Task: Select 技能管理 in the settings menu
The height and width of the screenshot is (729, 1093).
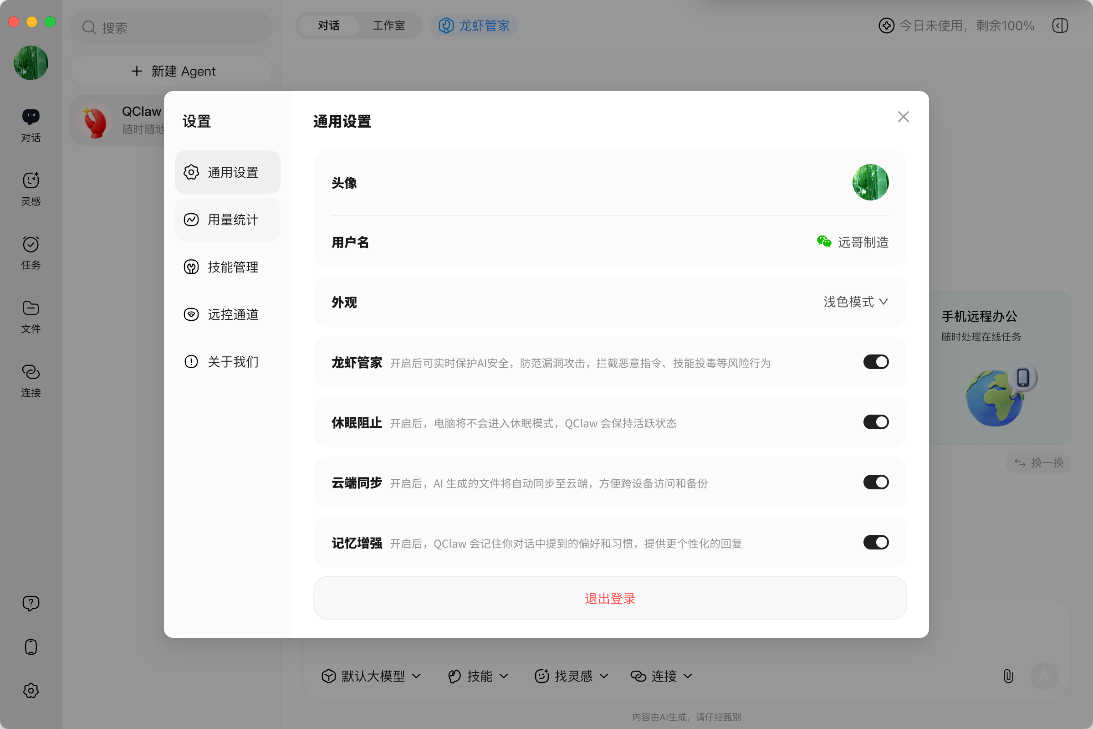Action: click(x=227, y=267)
